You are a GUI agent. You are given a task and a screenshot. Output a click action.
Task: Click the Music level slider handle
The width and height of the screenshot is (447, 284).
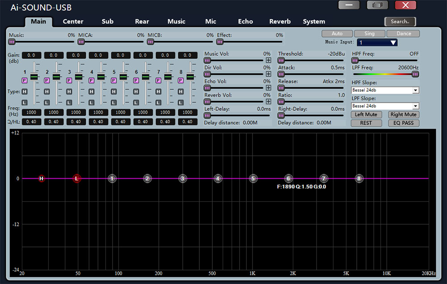[12, 42]
